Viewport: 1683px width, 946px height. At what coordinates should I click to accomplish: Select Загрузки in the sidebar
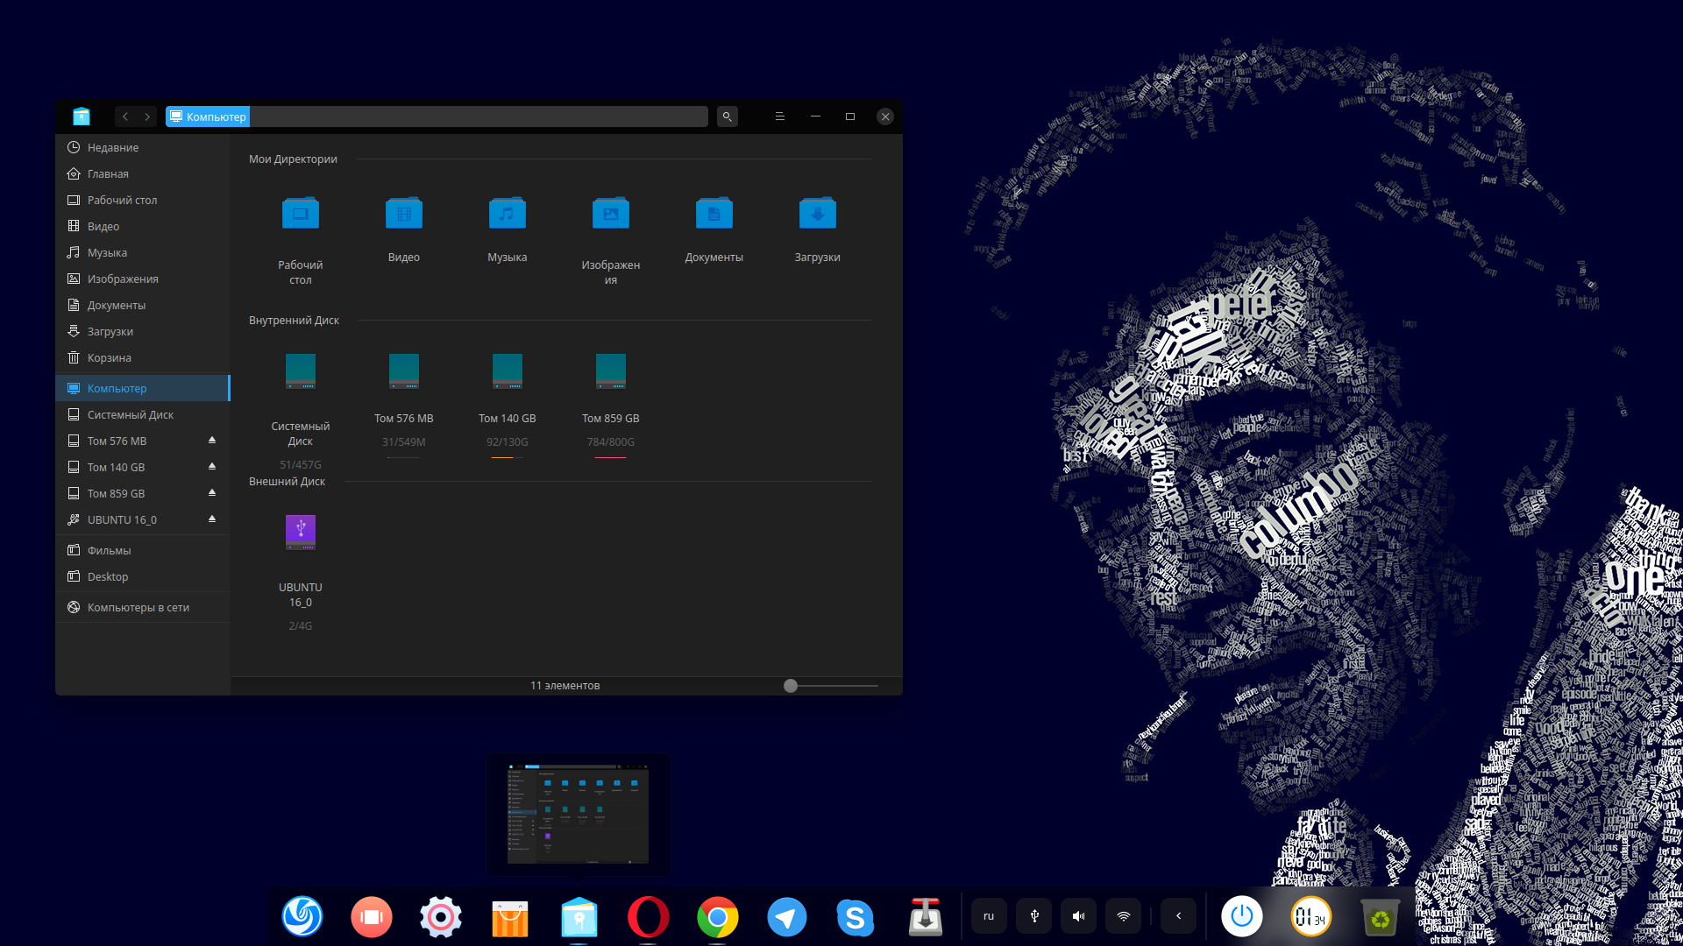tap(143, 331)
